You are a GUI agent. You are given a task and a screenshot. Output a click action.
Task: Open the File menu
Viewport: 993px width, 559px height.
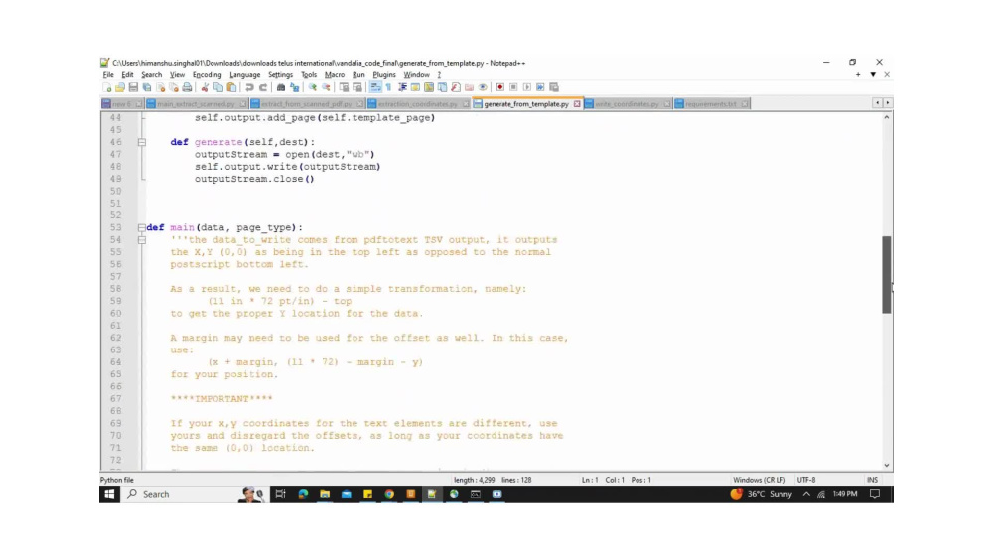(x=108, y=74)
